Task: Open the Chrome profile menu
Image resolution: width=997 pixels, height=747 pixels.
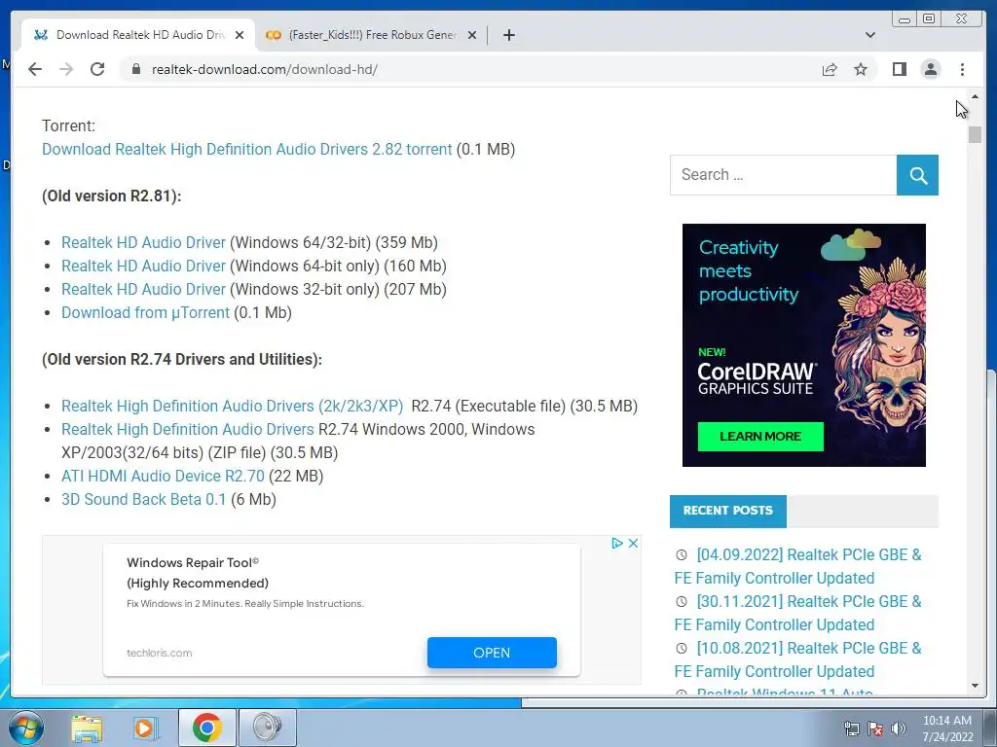Action: tap(930, 69)
